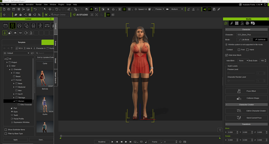Click the eye sub-category icon in Content
269x144 pixels.
15,33
